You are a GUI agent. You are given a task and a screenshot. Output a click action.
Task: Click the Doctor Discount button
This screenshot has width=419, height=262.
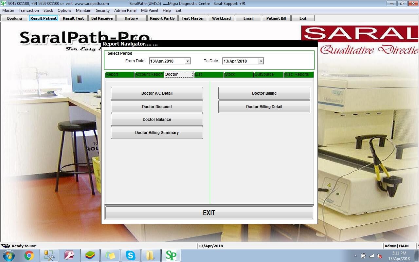tap(157, 107)
